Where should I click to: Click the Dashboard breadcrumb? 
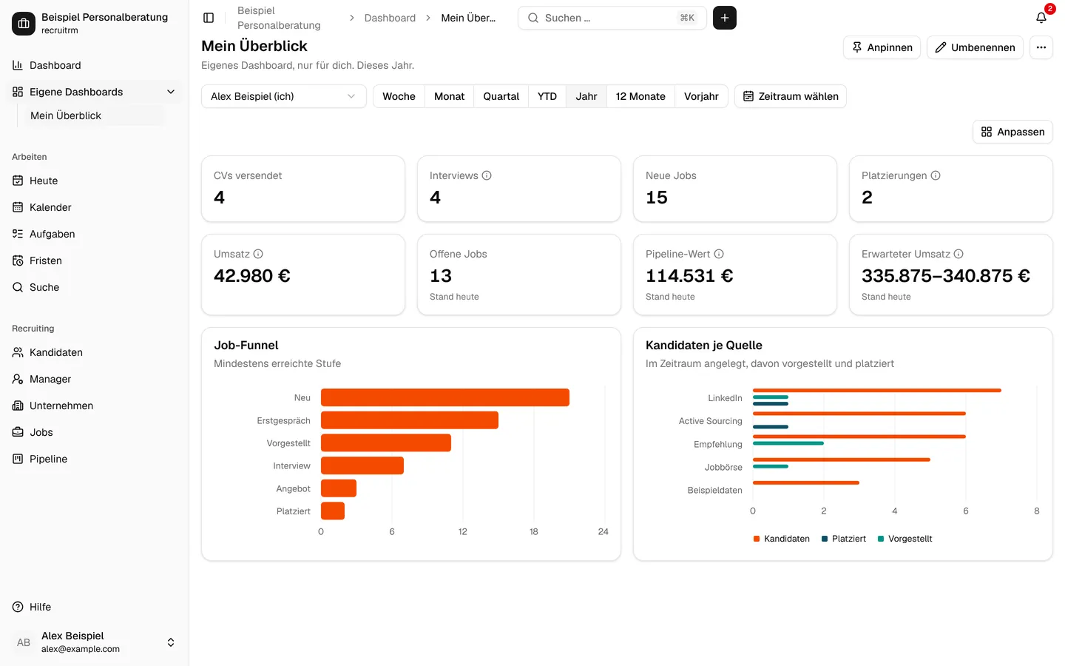(x=390, y=18)
